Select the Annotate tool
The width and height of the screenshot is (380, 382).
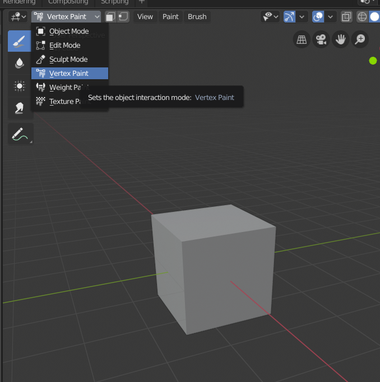click(20, 134)
